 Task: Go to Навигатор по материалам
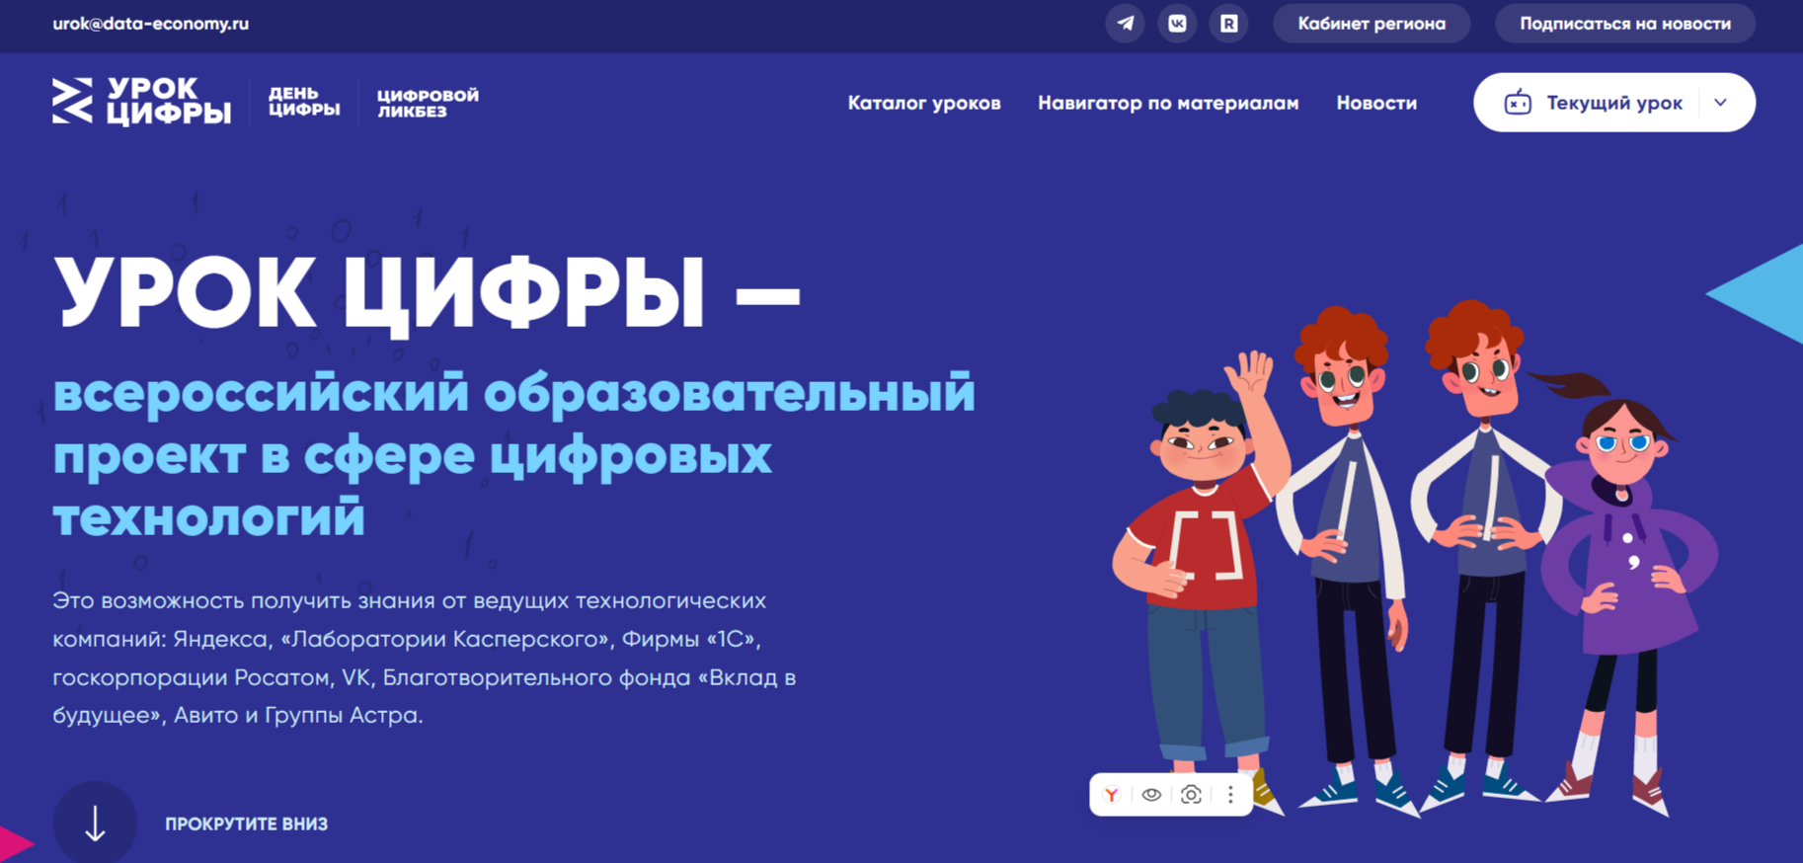1168,103
